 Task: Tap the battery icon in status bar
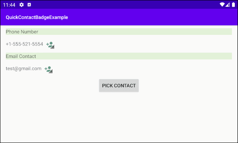point(234,5)
